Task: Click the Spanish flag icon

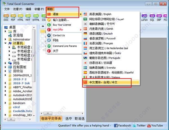Action: coord(85,73)
